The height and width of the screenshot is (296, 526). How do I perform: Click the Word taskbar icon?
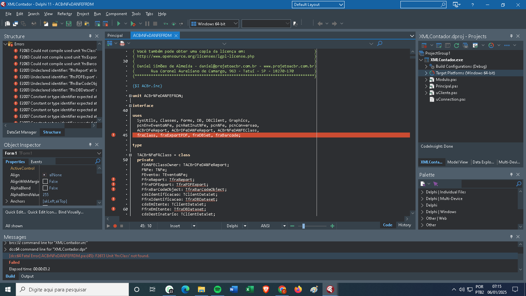tap(234, 289)
